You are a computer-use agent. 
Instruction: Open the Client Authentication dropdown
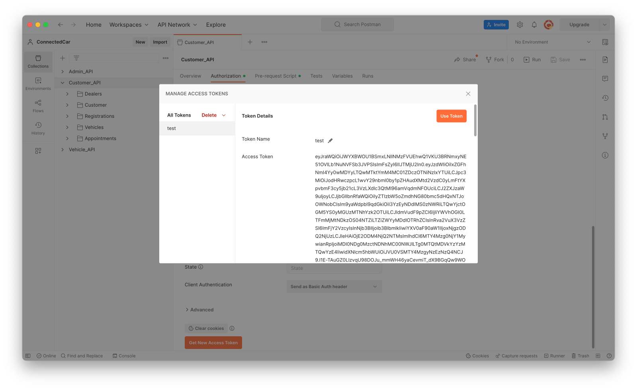pos(334,287)
